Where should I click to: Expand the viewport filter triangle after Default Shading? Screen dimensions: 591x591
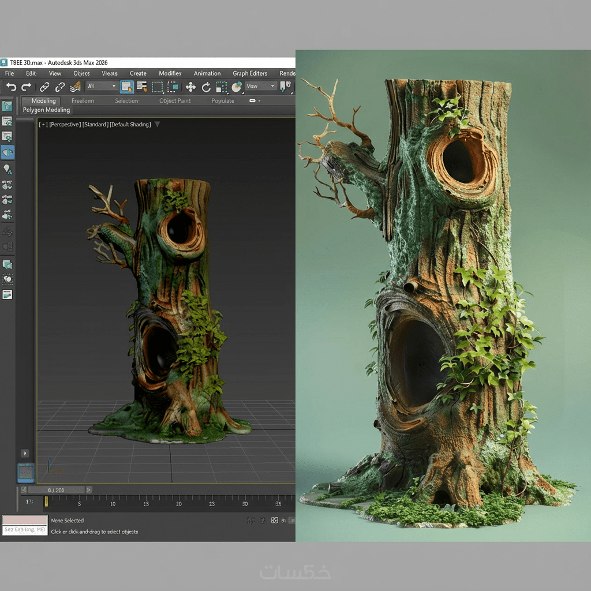pyautogui.click(x=158, y=124)
